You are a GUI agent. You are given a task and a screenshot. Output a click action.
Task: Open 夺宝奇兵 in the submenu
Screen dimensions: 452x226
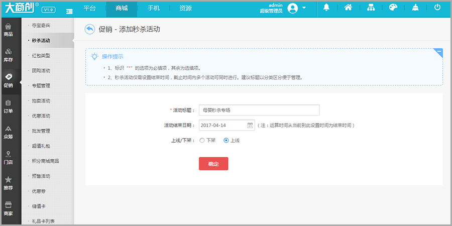tap(41, 26)
